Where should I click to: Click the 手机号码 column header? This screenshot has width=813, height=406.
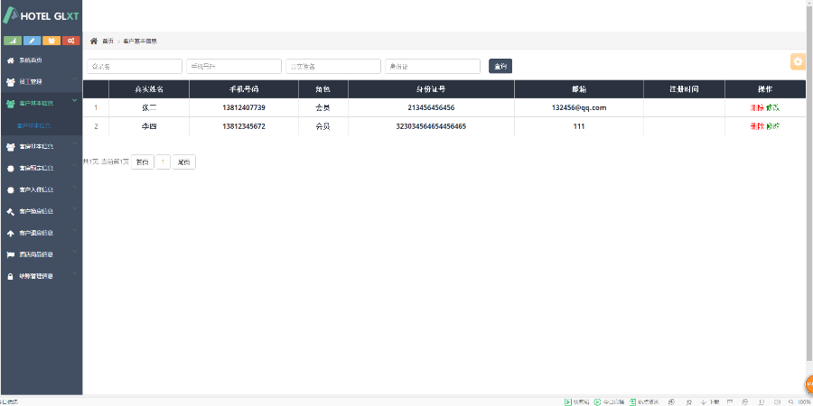point(244,89)
